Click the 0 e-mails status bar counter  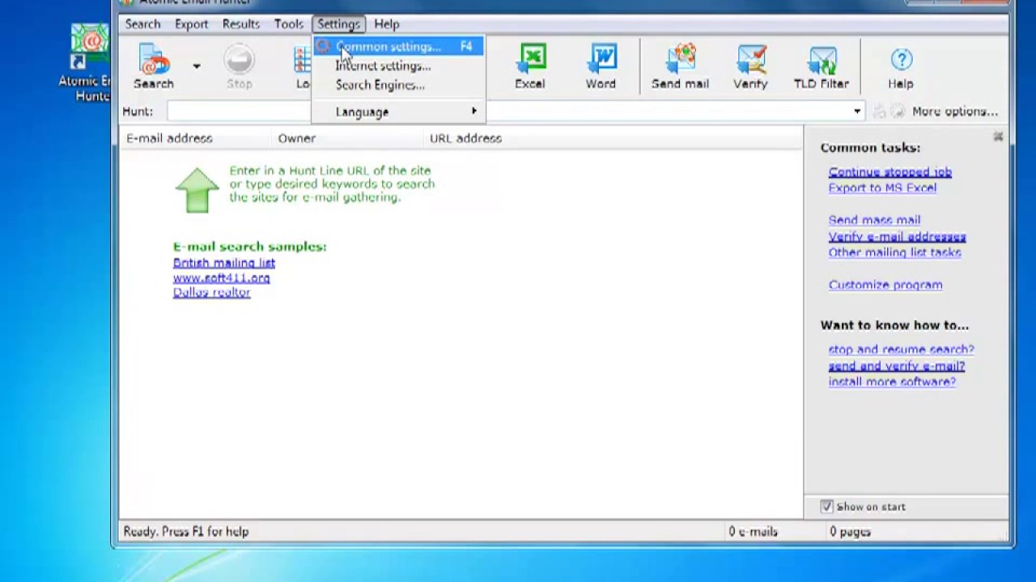tap(753, 532)
